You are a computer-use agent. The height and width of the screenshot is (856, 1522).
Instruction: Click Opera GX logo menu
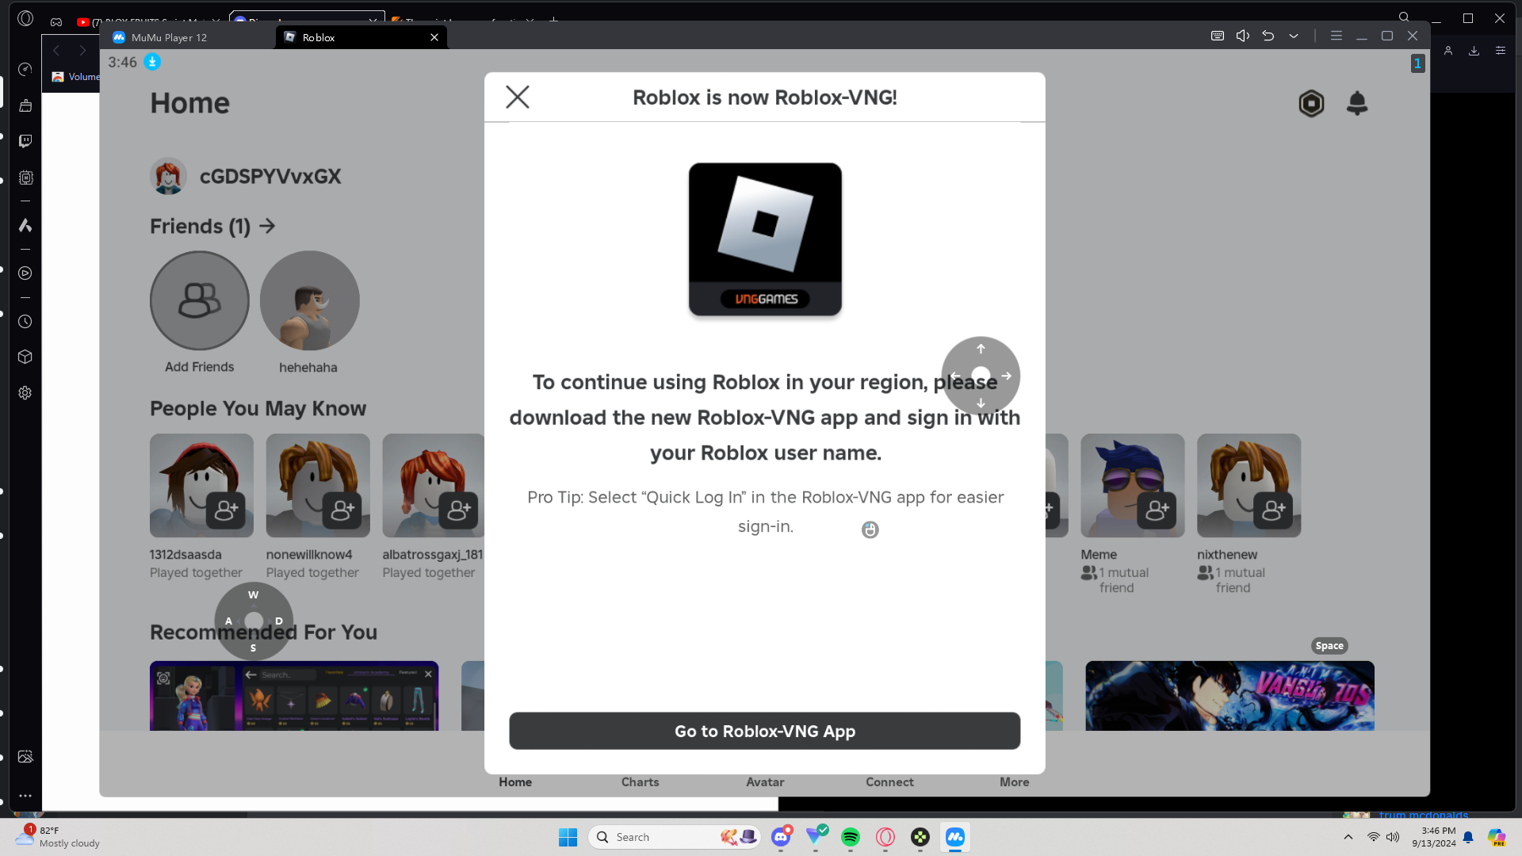pyautogui.click(x=25, y=18)
